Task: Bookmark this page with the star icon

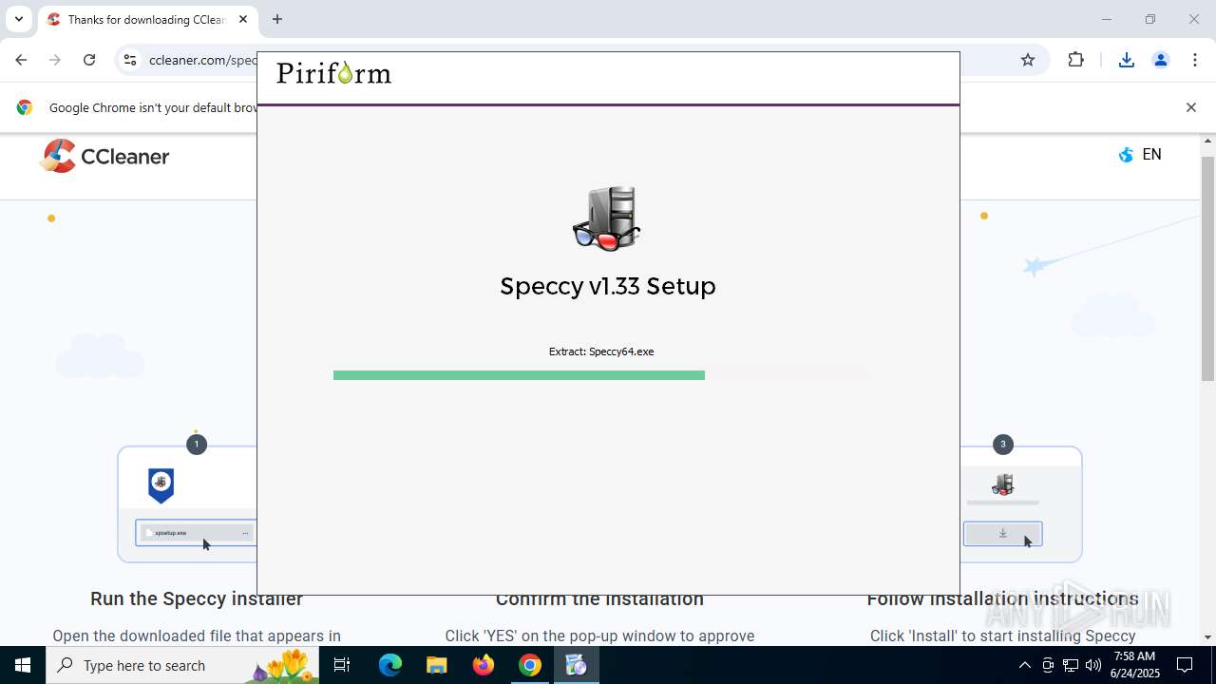Action: (1028, 60)
